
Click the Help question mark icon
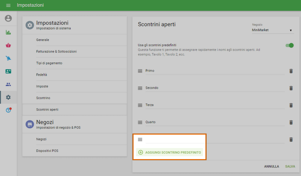[x=8, y=110]
